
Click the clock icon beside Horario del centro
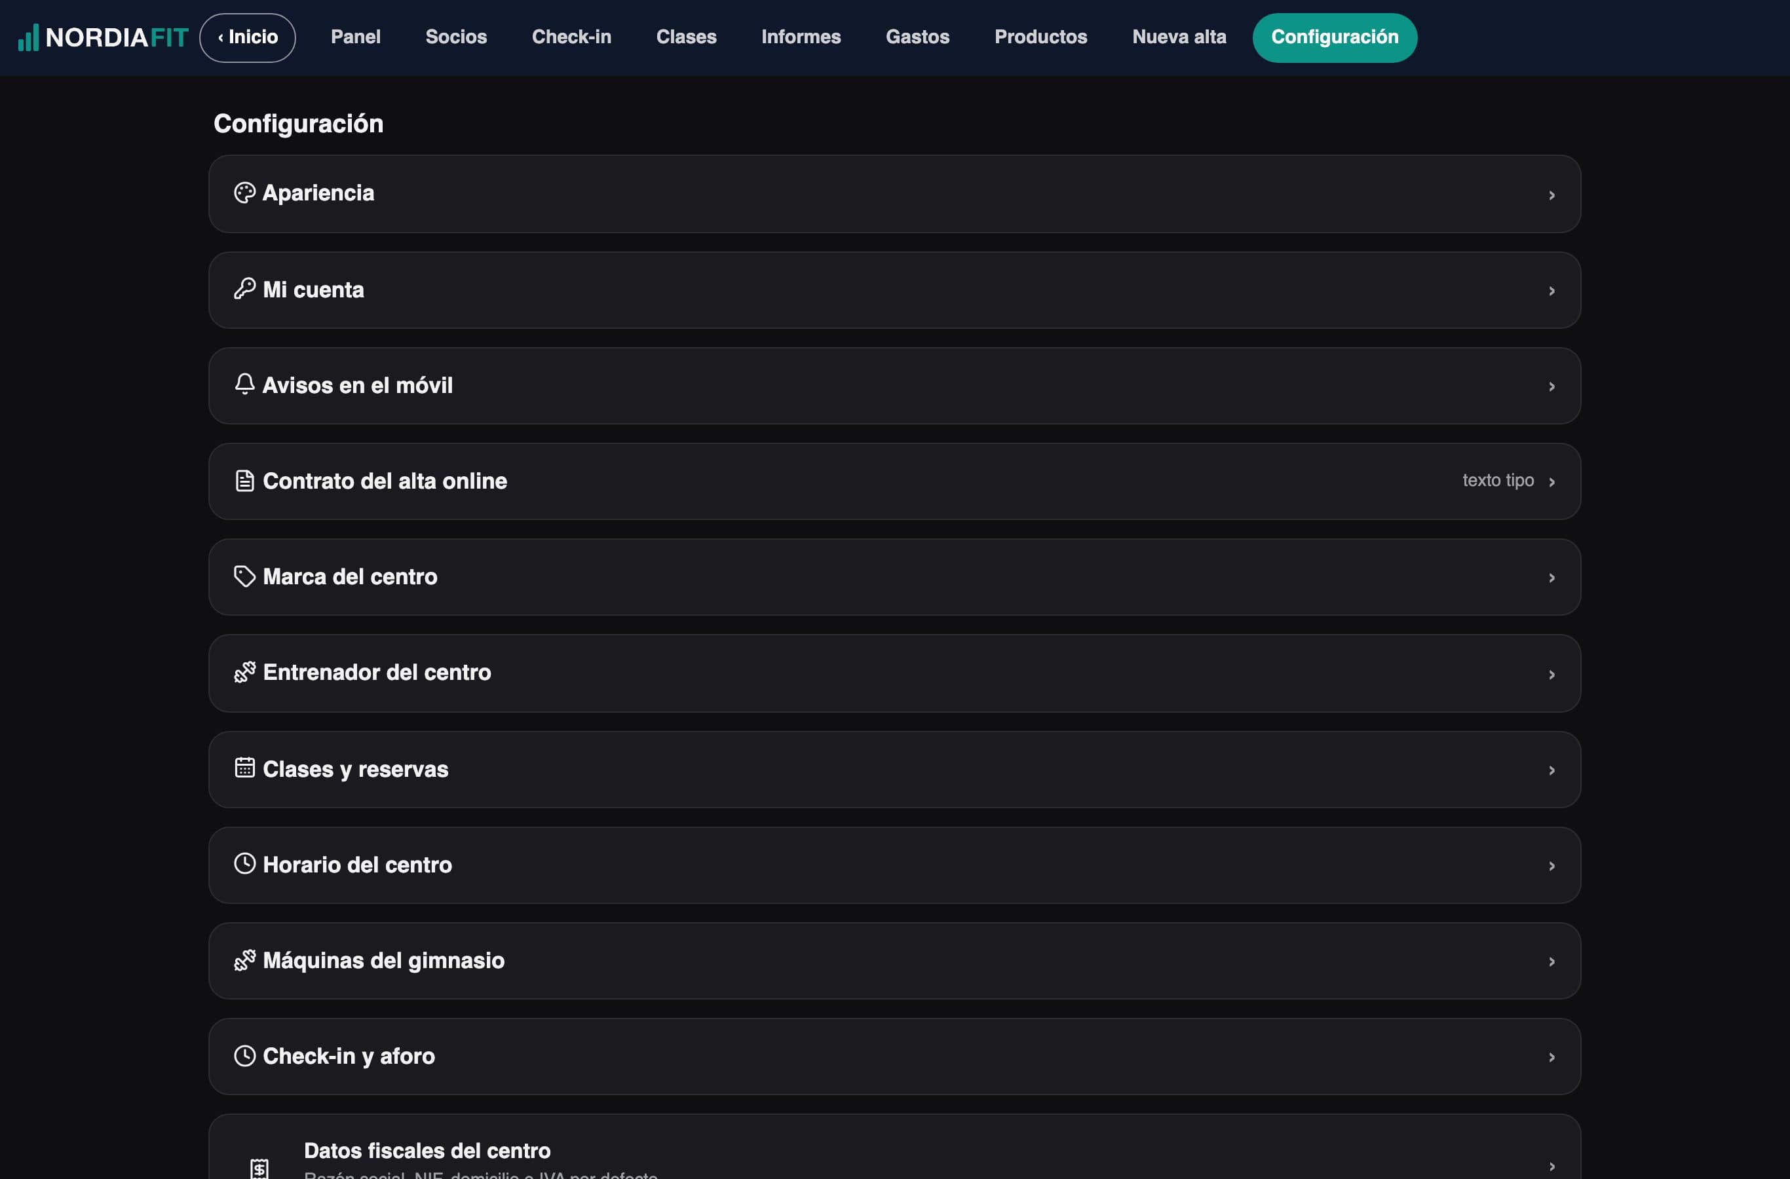pos(244,863)
